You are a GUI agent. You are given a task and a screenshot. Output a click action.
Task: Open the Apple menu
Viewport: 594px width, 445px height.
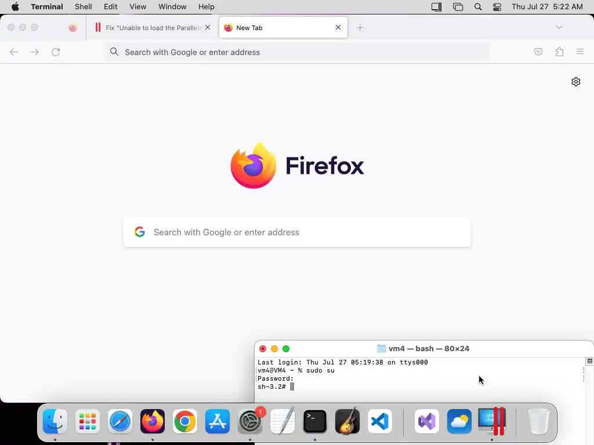pyautogui.click(x=15, y=7)
